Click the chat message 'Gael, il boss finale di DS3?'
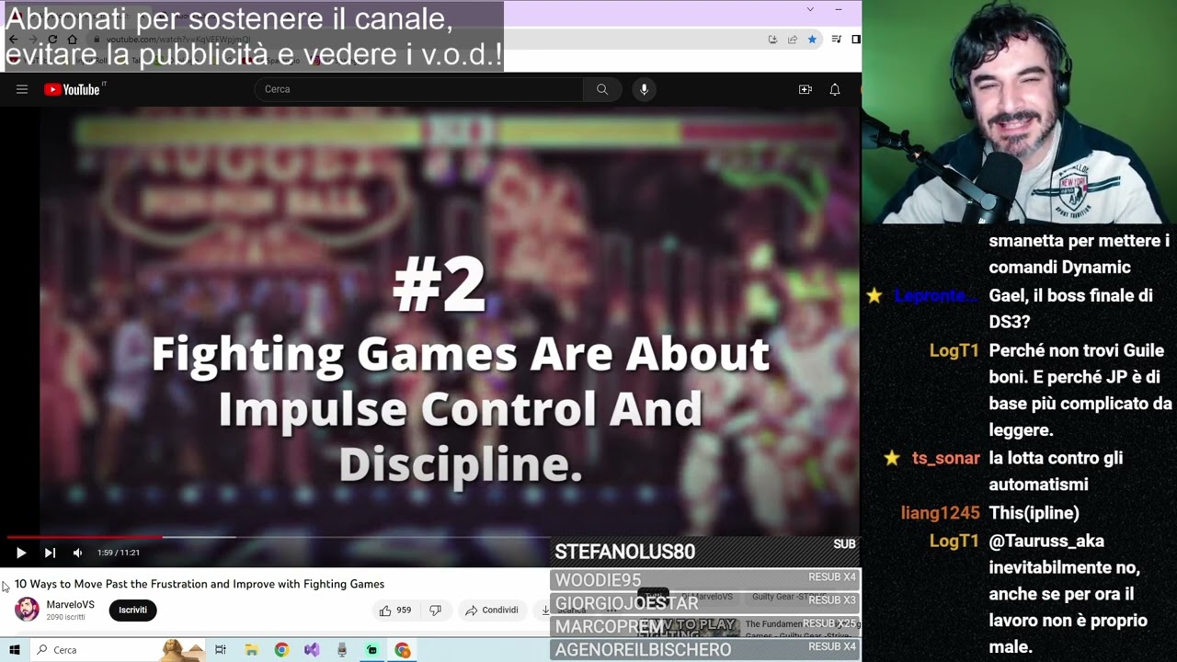 1070,309
